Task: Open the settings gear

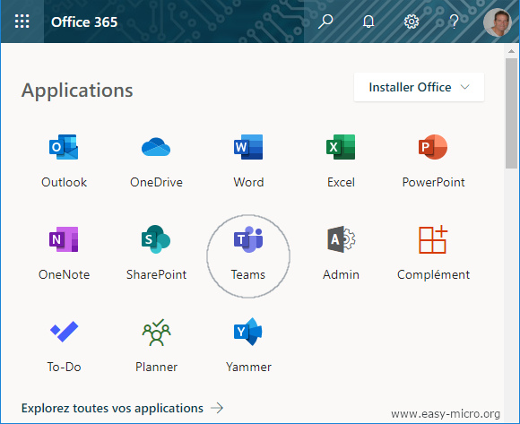Action: click(412, 22)
